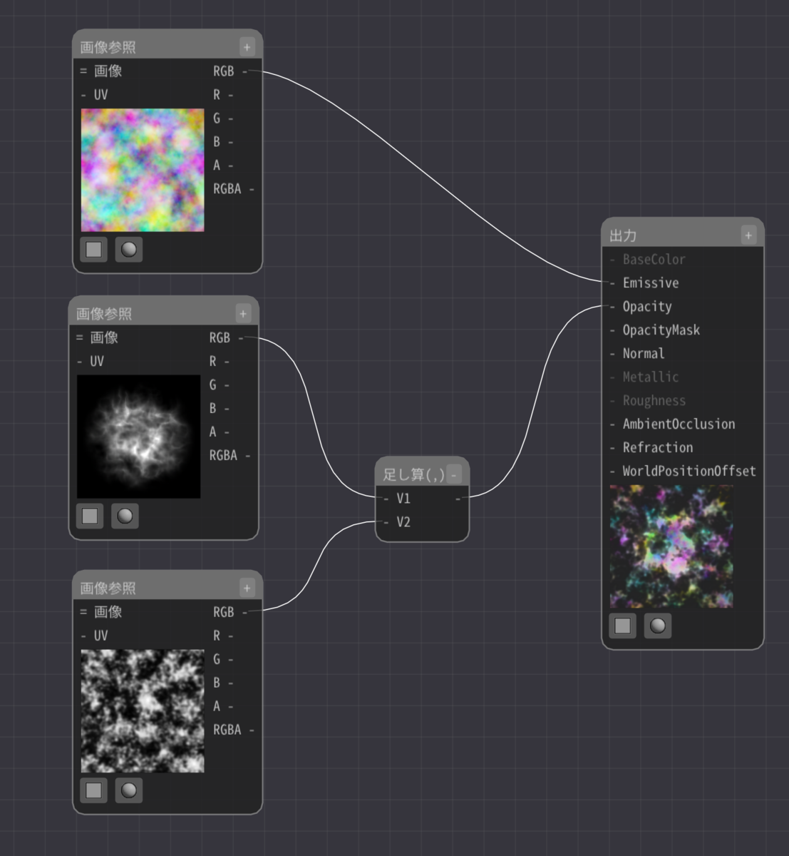Click the AmbientOcclusion input on 出力 node
Screen dimensions: 789x856
pyautogui.click(x=673, y=424)
